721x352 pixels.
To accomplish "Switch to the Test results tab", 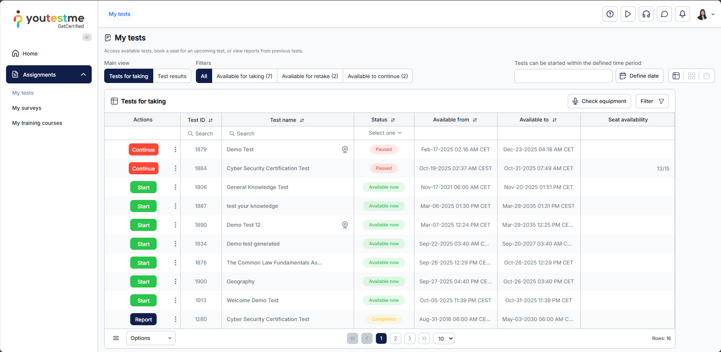I will pos(172,76).
